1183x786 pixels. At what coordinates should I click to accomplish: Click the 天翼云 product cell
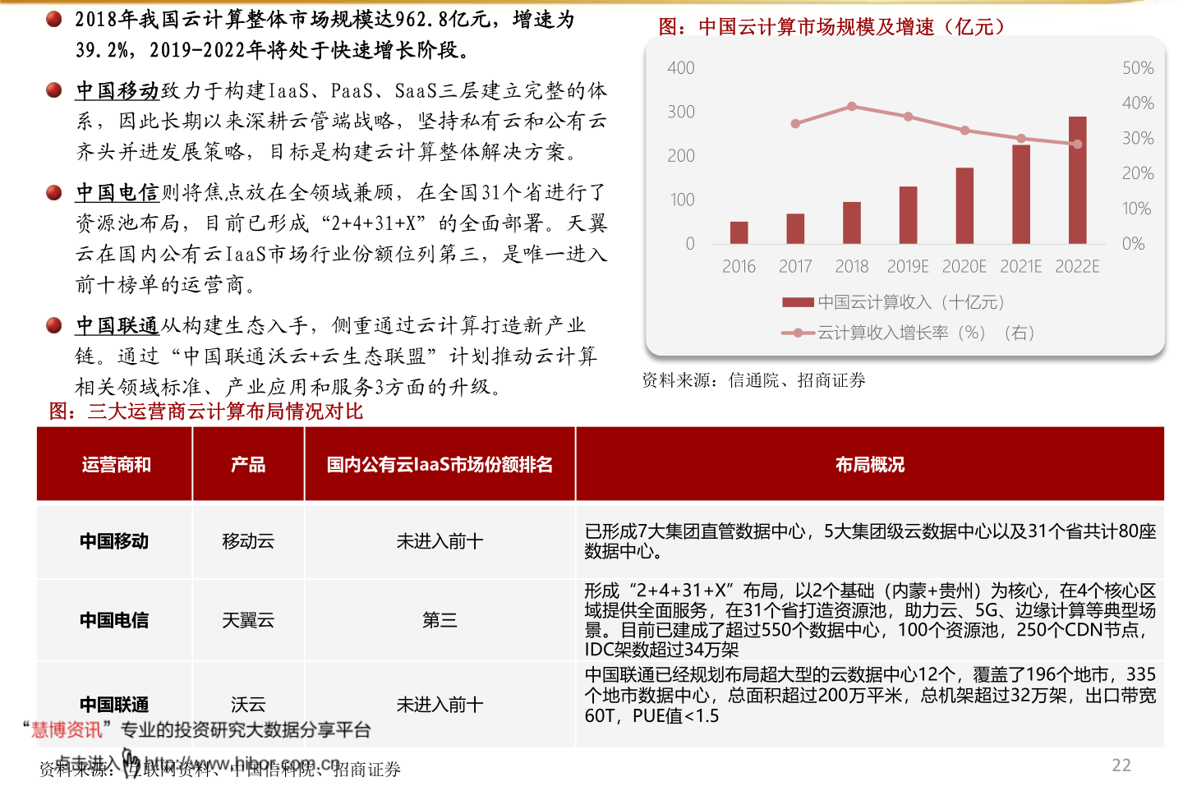coord(248,620)
